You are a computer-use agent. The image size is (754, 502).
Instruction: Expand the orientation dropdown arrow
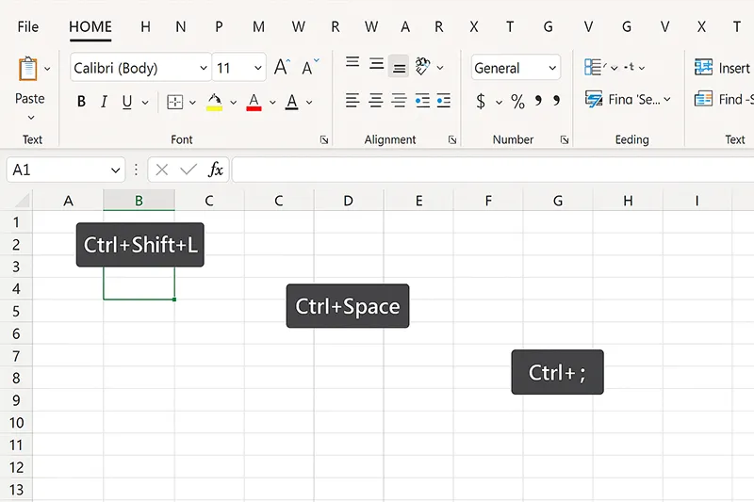tap(440, 68)
